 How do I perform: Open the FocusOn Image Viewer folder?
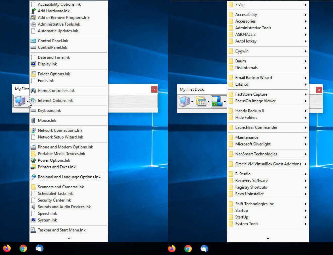pyautogui.click(x=268, y=101)
